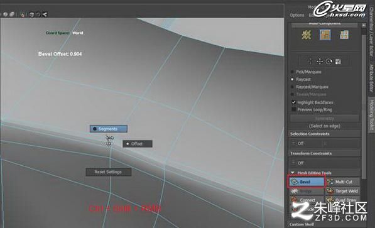
Task: Click the Multi-Cut tool button
Action: pyautogui.click(x=343, y=182)
